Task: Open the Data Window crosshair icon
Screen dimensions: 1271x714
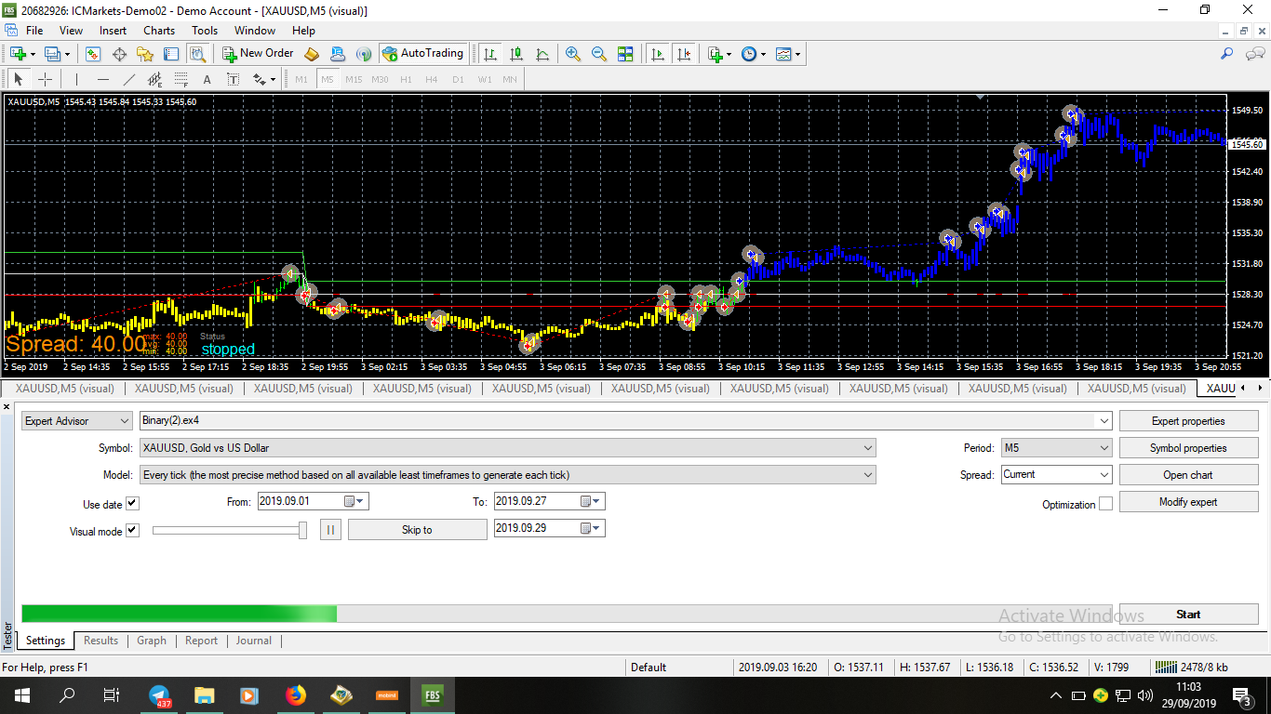Action: (x=119, y=54)
